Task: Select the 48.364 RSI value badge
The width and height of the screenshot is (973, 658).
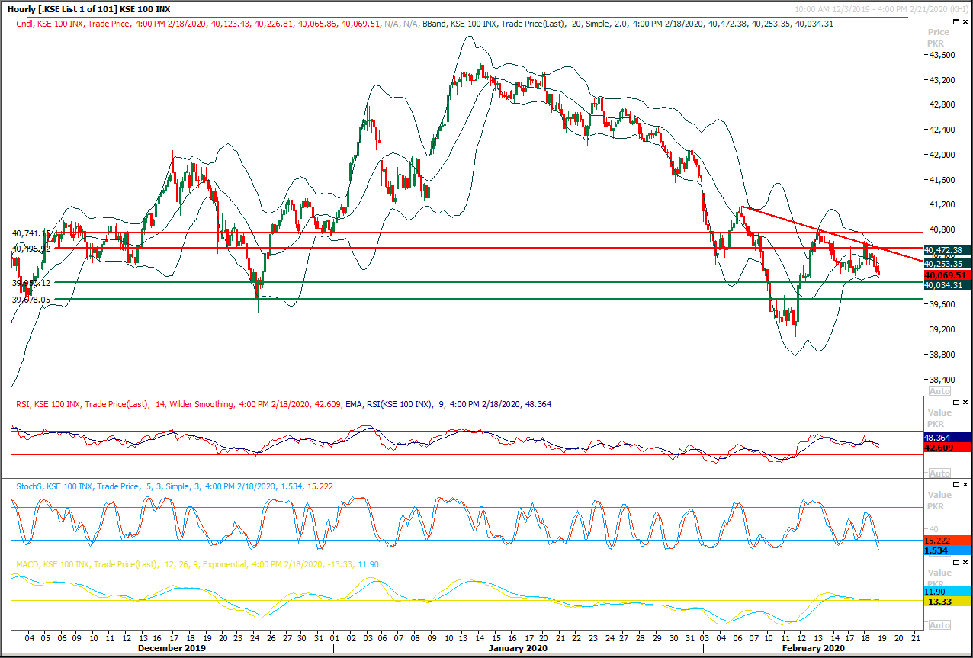Action: (946, 438)
